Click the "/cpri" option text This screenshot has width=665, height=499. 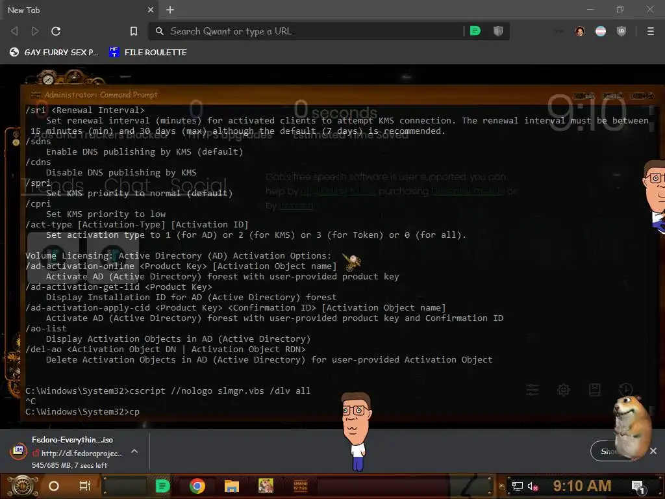[x=38, y=203]
